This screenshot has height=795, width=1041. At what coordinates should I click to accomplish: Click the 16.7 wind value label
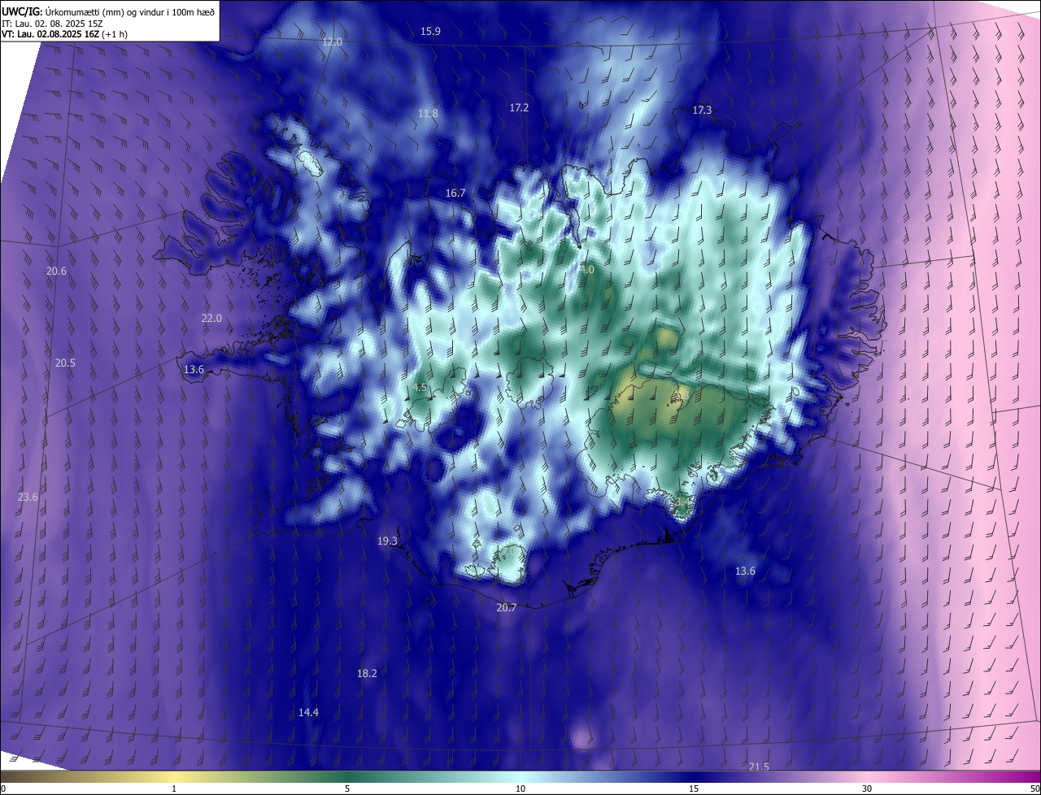(455, 193)
